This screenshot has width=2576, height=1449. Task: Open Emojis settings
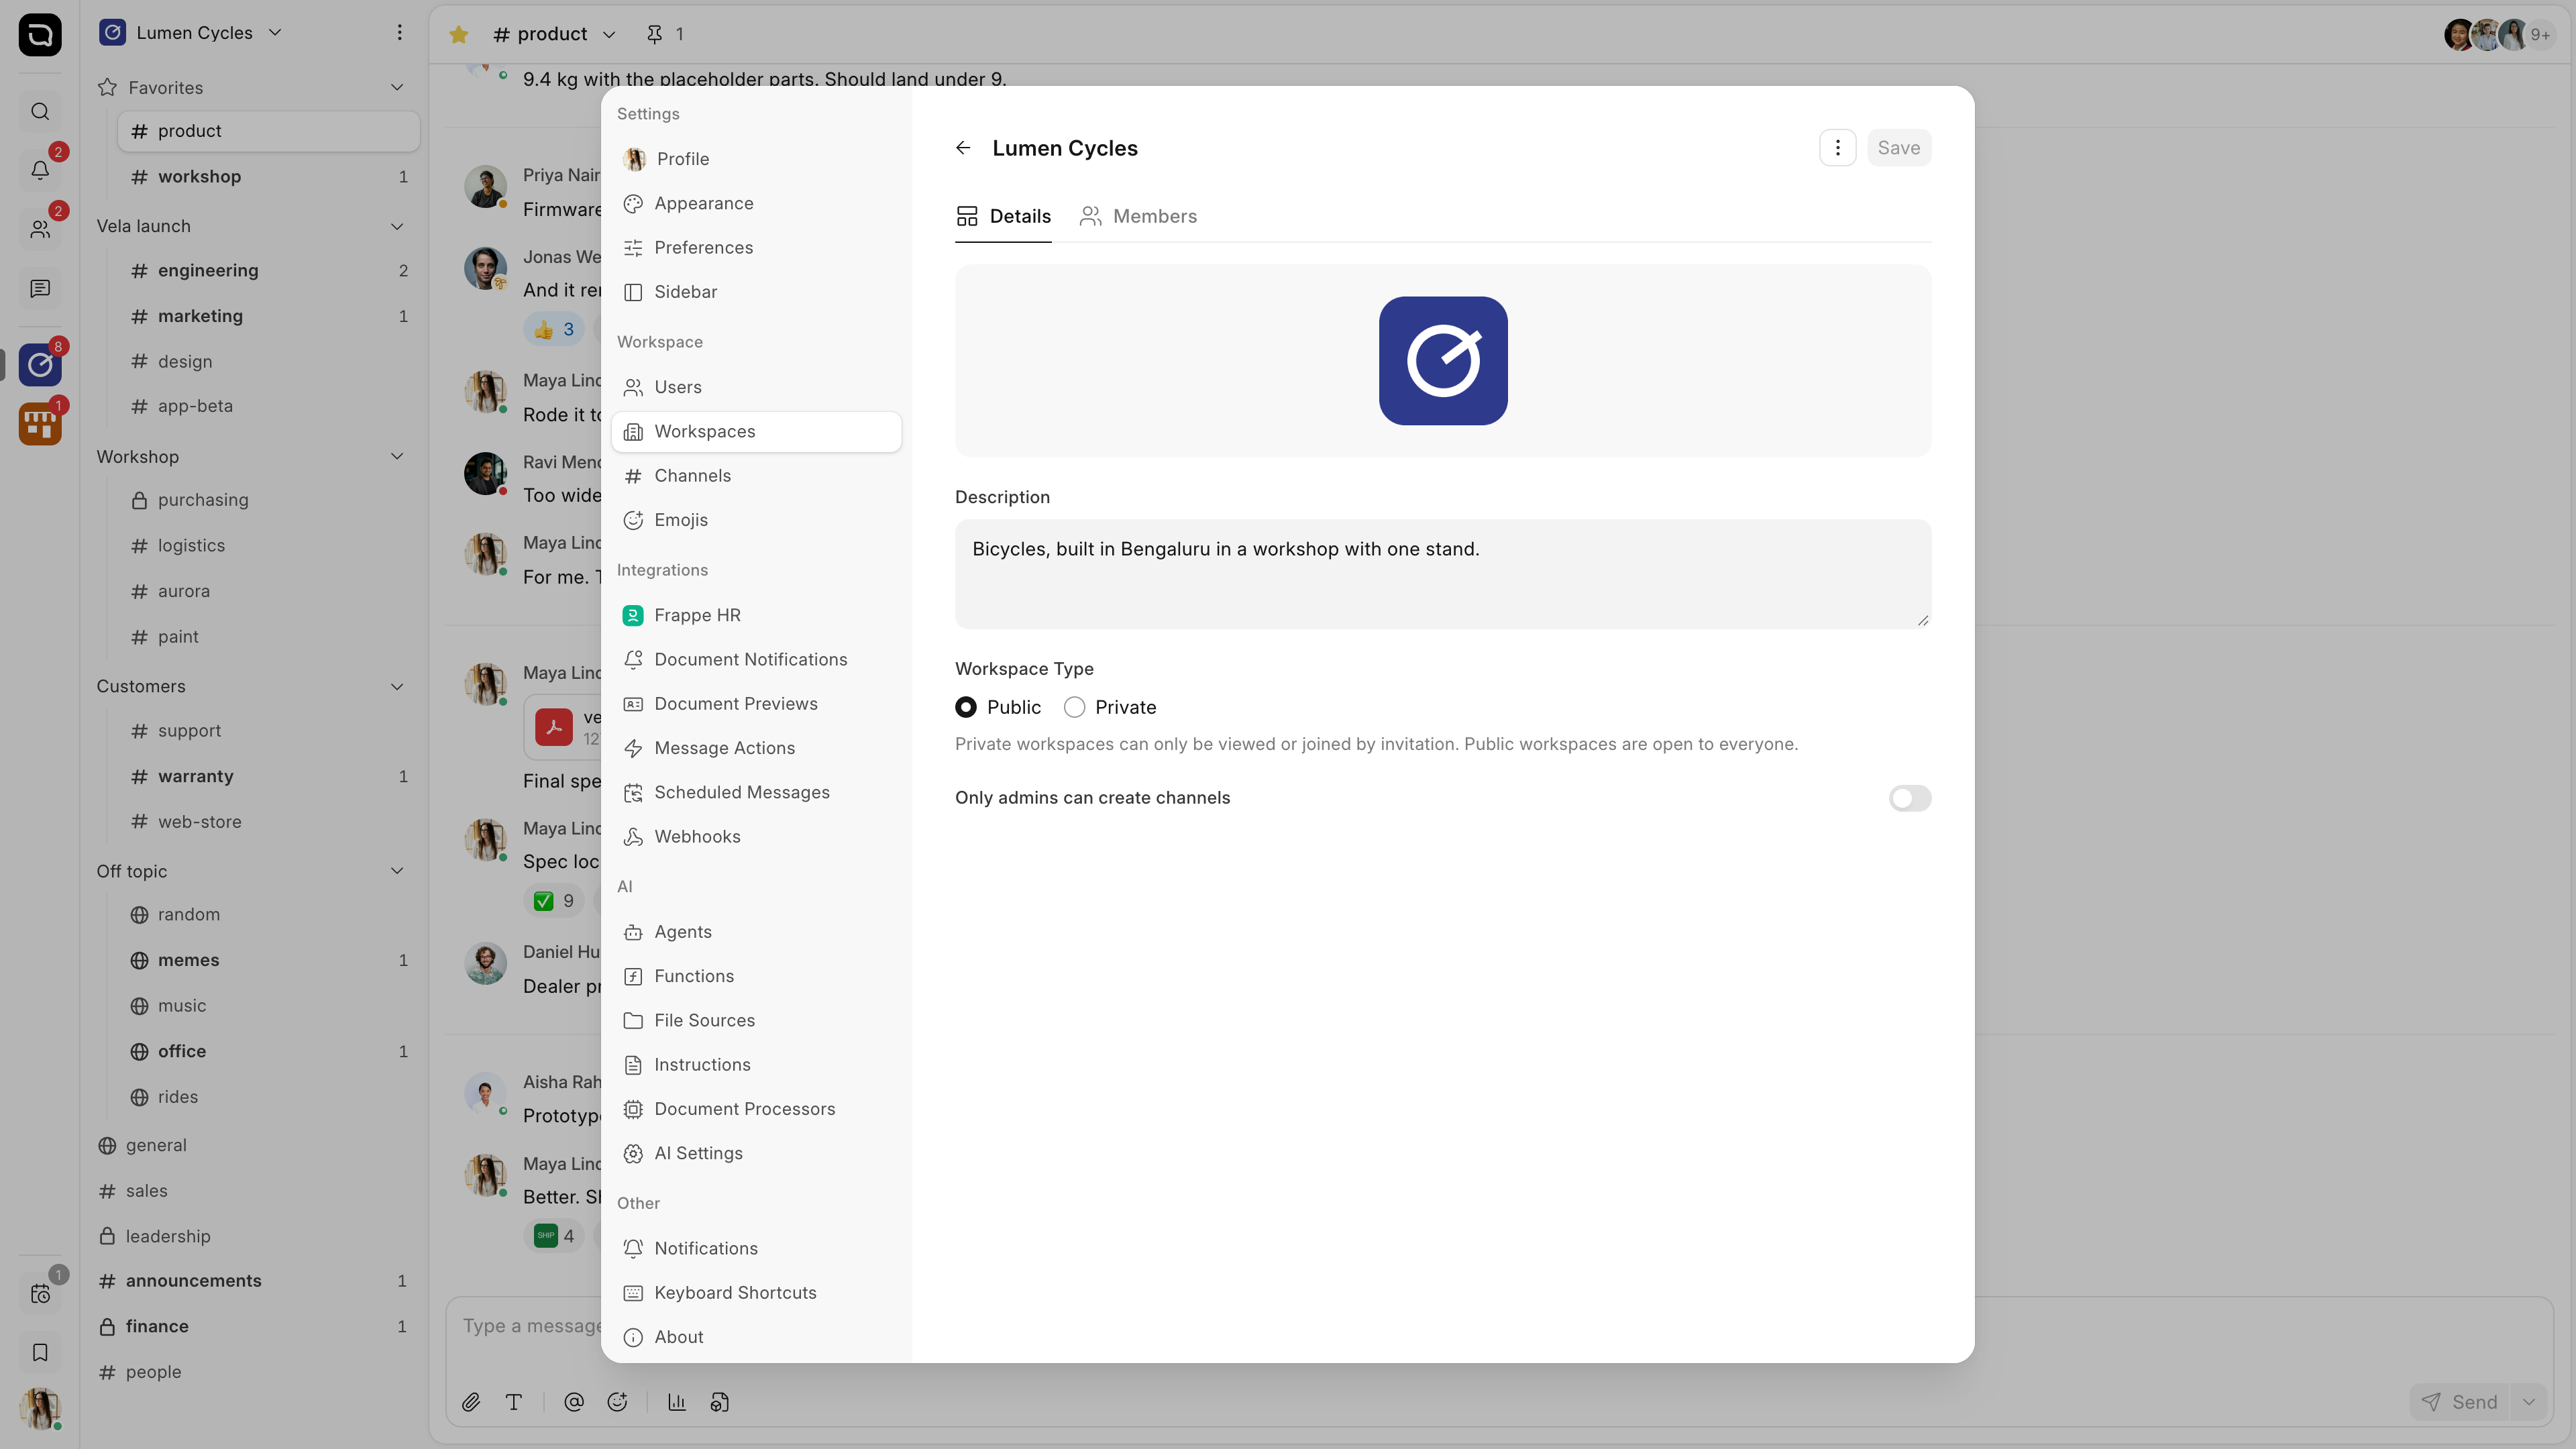click(x=756, y=520)
